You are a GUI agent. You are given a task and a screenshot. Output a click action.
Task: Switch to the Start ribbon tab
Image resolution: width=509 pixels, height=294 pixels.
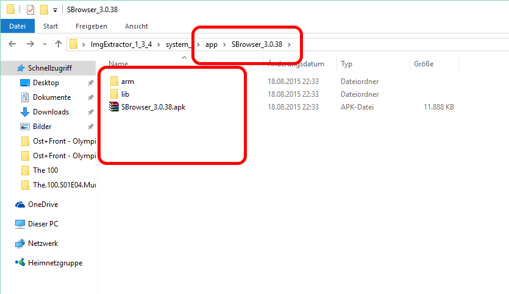pos(51,26)
